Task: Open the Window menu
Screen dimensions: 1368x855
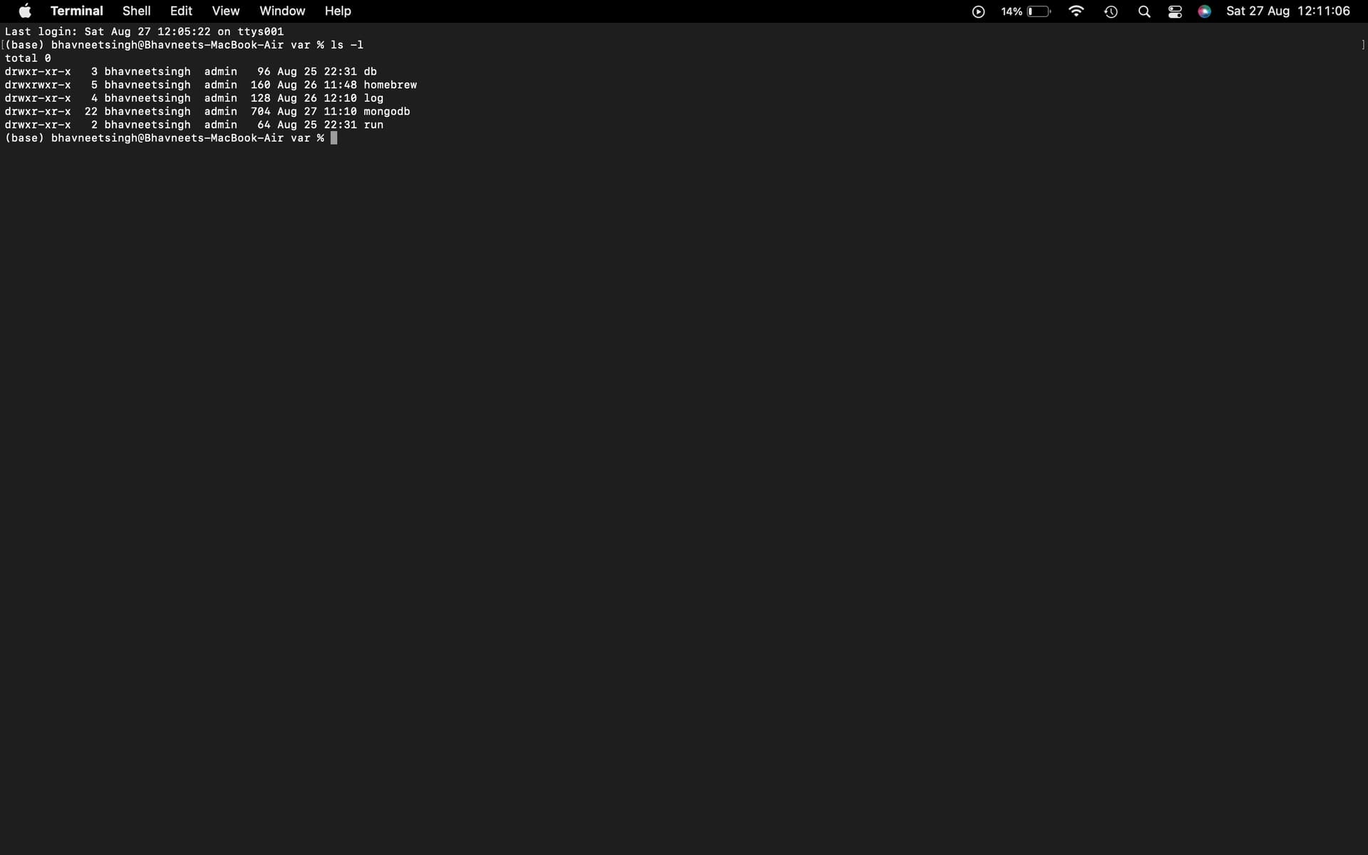Action: tap(282, 11)
